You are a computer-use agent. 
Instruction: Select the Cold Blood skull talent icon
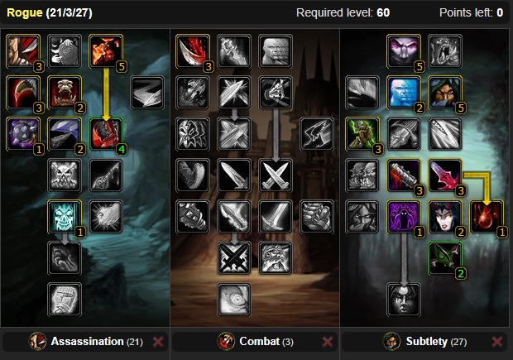point(65,216)
